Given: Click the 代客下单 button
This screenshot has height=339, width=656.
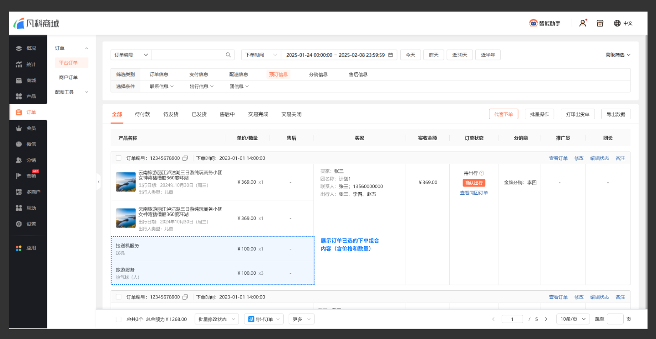Looking at the screenshot, I should click(x=503, y=114).
